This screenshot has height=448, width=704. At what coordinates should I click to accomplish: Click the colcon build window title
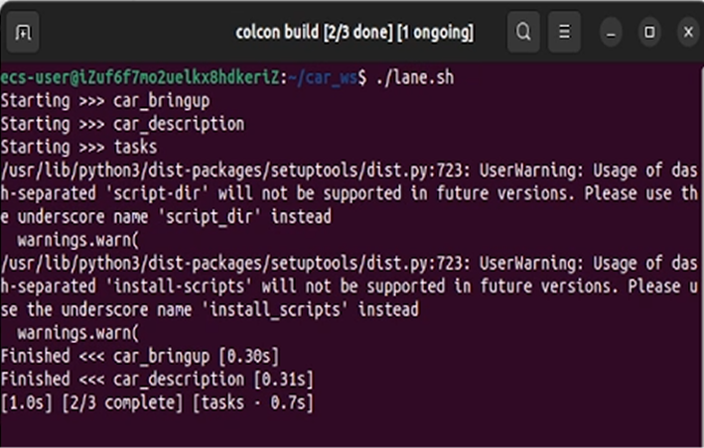tap(354, 33)
